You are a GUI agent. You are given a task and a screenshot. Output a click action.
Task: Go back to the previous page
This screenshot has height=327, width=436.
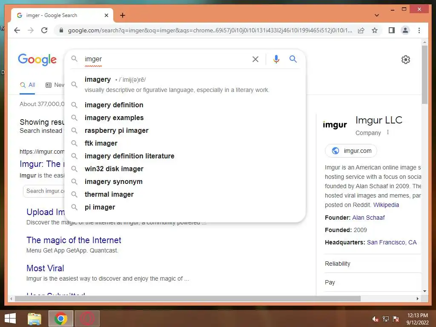pos(17,30)
